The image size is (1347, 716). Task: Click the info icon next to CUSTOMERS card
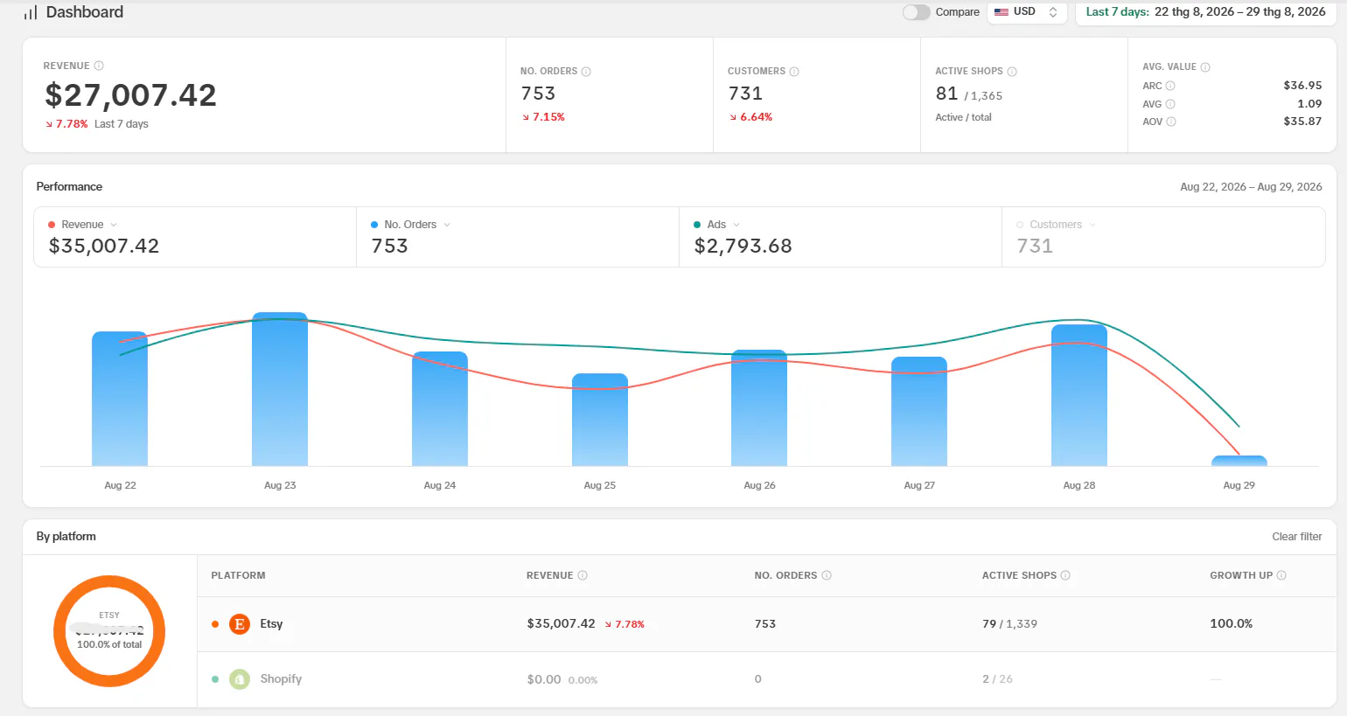pyautogui.click(x=794, y=72)
